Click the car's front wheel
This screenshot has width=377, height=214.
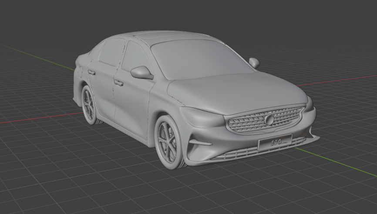(x=168, y=143)
